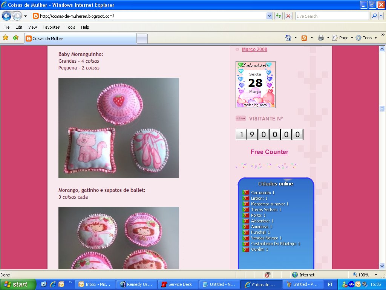Click the Ourém: 1 city entry

(259, 249)
